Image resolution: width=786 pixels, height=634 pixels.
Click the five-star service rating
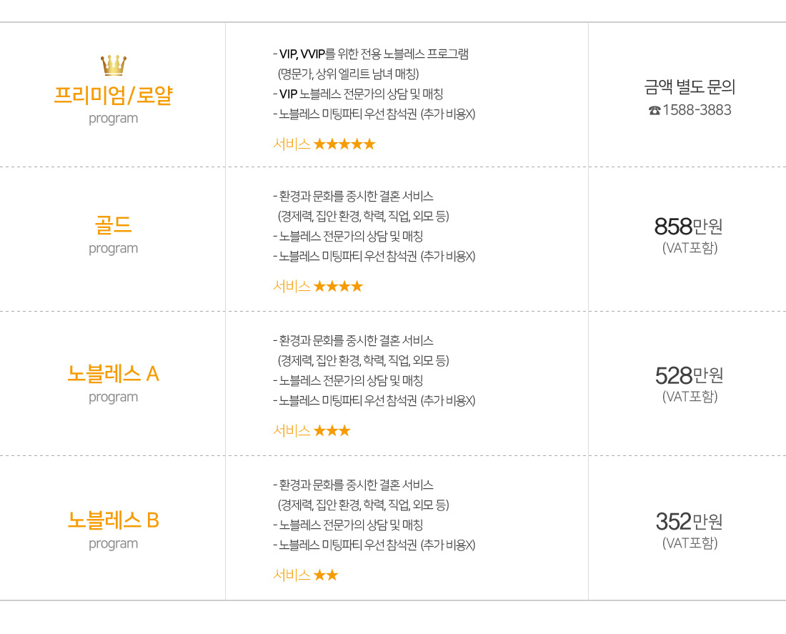click(x=344, y=144)
